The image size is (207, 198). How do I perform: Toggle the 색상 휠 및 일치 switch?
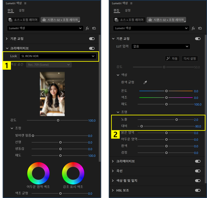point(198,181)
